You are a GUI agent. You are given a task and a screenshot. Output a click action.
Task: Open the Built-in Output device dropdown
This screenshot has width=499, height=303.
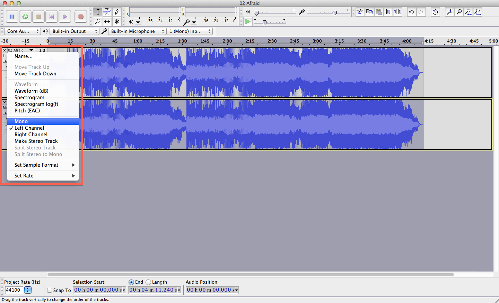[x=74, y=31]
